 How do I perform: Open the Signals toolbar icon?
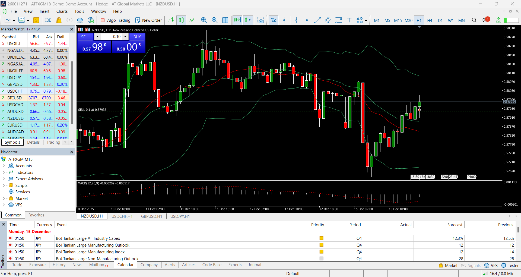tap(69, 20)
